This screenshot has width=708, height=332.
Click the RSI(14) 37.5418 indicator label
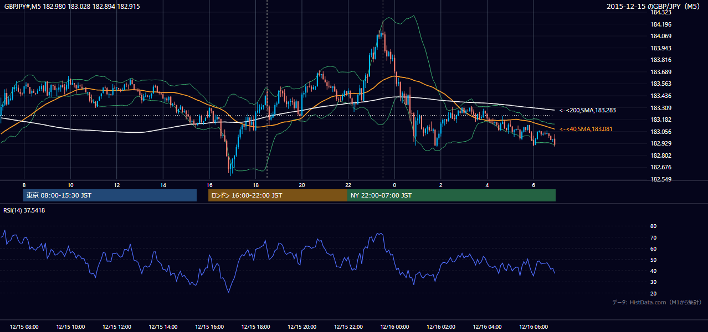tap(24, 210)
